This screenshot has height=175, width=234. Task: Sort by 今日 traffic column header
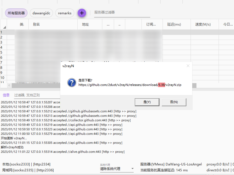click(x=226, y=24)
